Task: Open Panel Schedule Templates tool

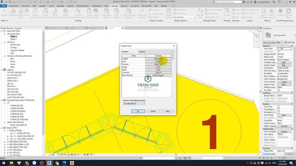Action: [x=129, y=13]
